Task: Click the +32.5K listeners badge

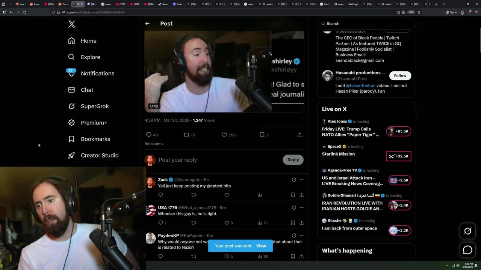Action: [399, 156]
